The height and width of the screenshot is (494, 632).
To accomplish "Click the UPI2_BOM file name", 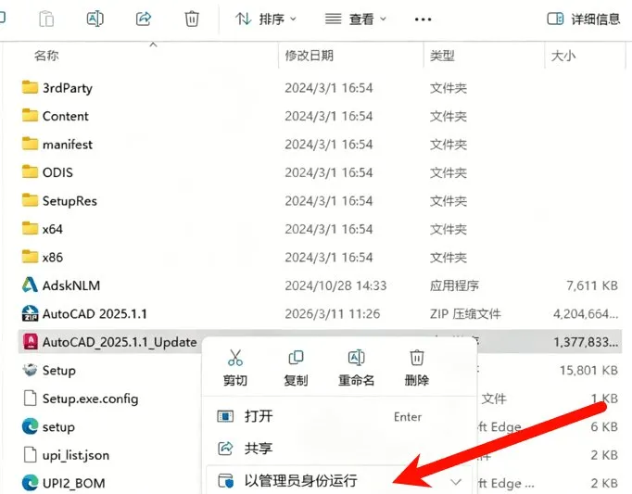I will (74, 483).
